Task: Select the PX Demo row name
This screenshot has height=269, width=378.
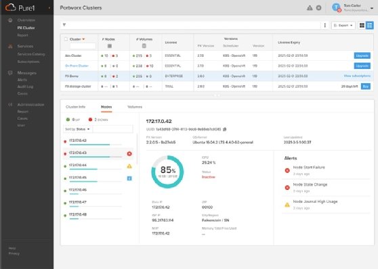Action: click(x=72, y=76)
